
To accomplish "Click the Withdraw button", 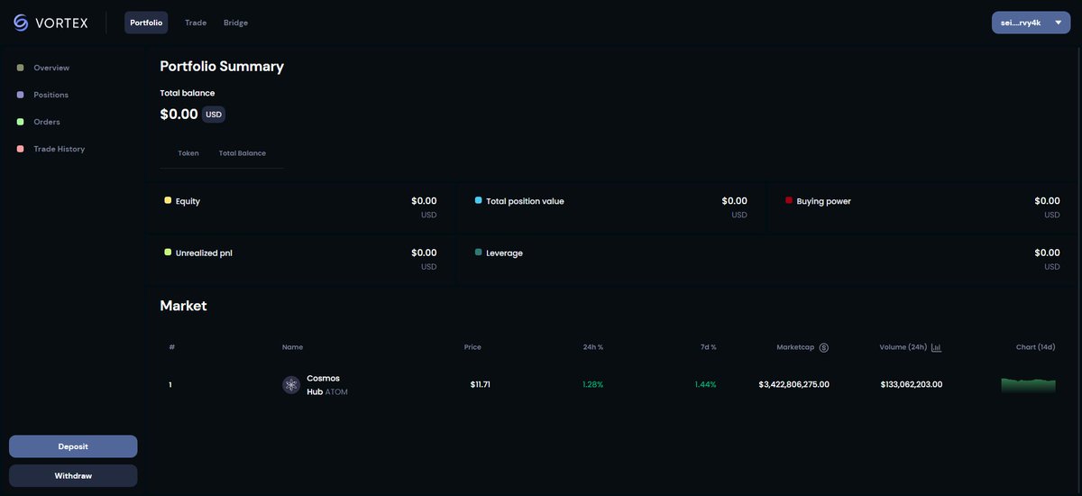I will pos(73,475).
